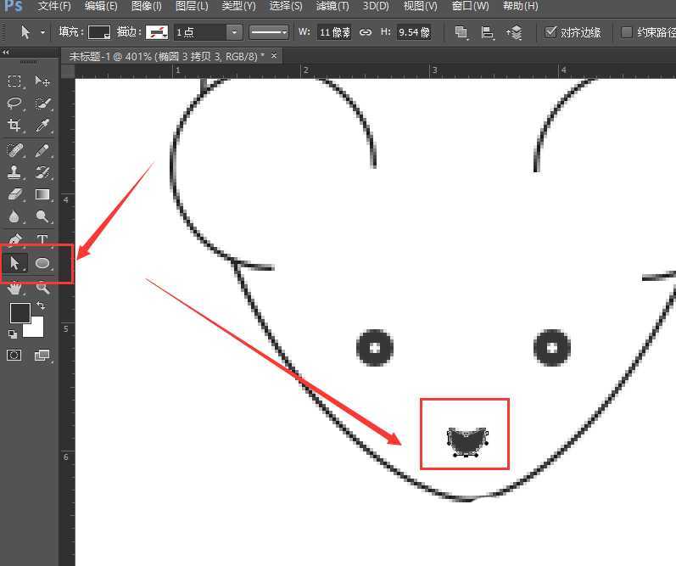Click the fill color swatch
This screenshot has width=676, height=566.
99,32
